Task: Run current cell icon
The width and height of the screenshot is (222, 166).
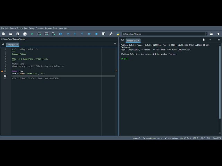Action: (39, 34)
